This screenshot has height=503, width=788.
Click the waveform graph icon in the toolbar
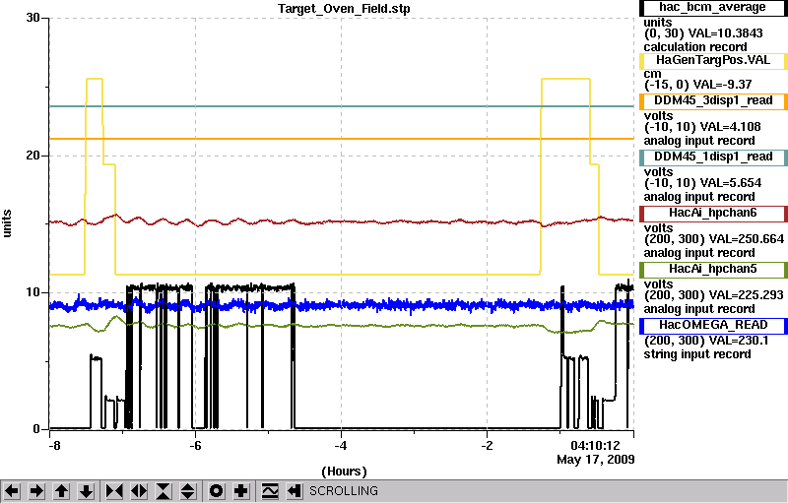270,490
